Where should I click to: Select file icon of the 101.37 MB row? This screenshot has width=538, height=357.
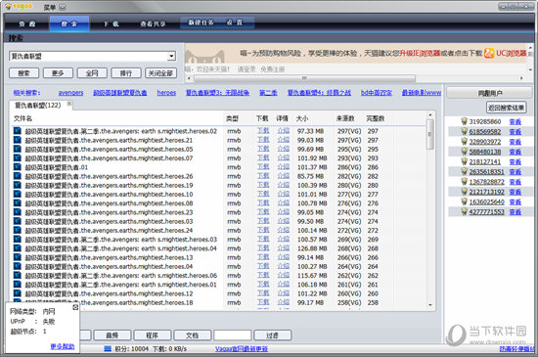click(x=18, y=166)
